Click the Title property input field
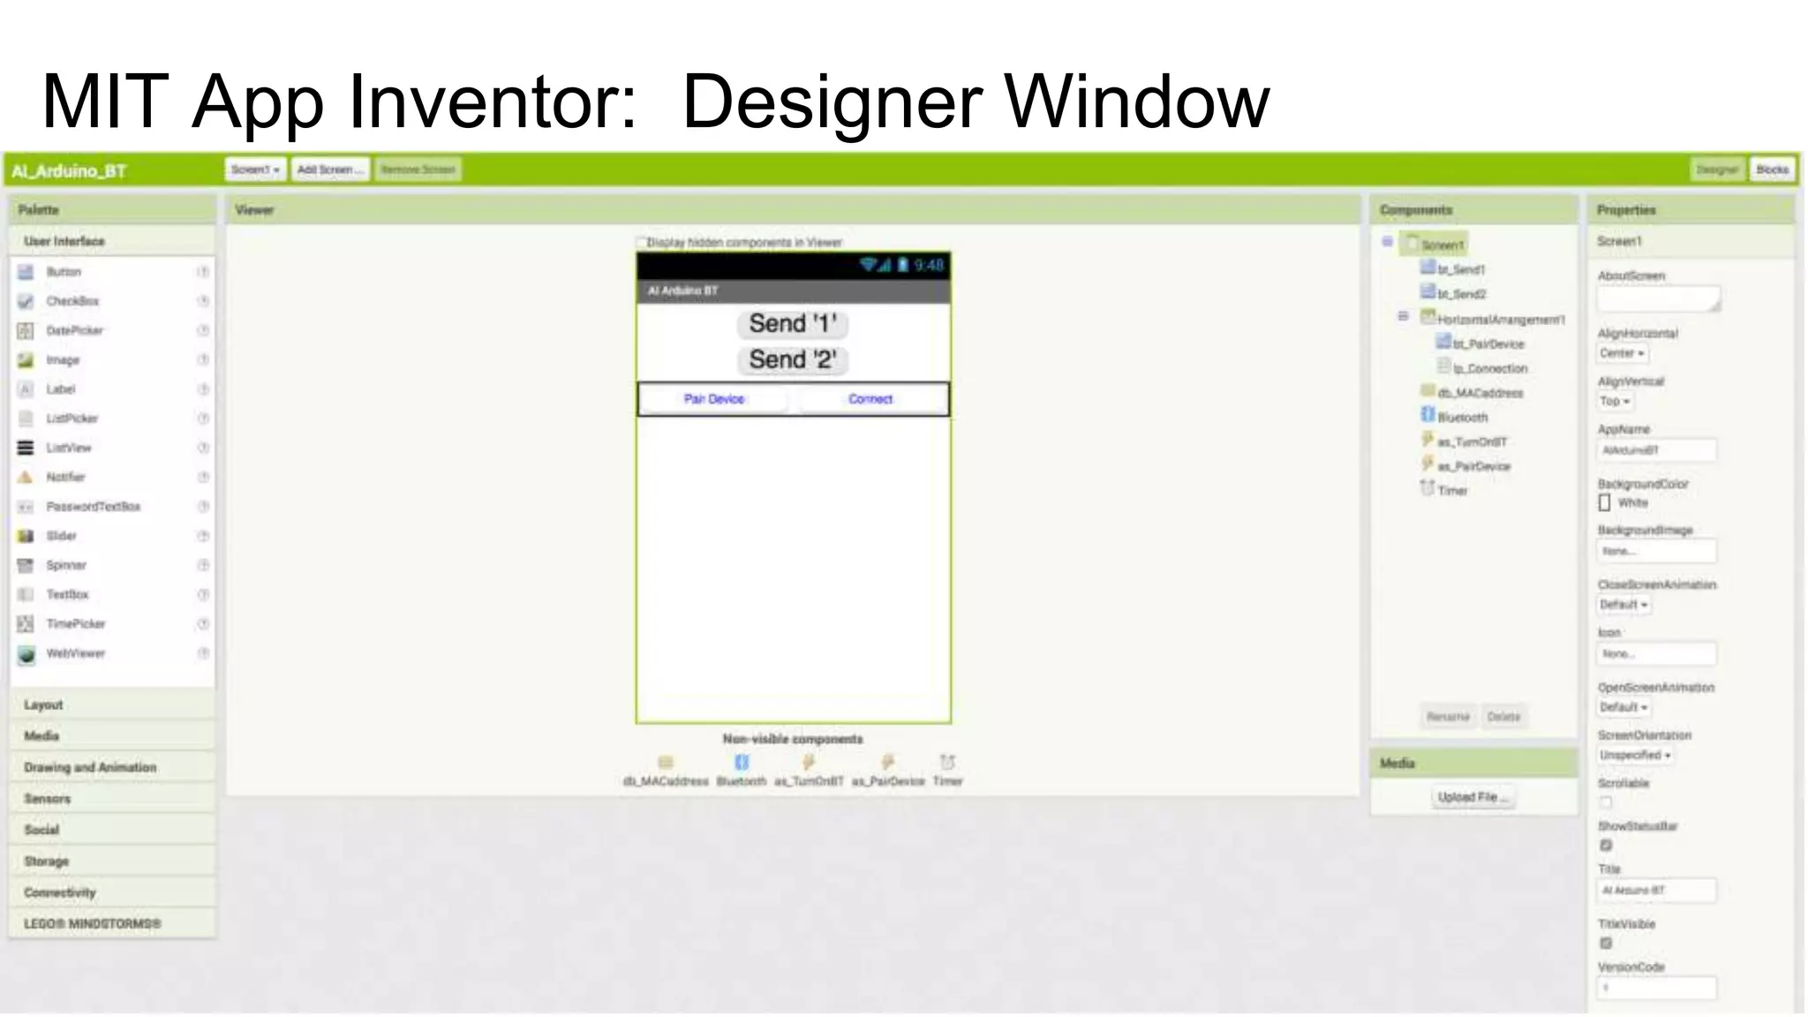The image size is (1808, 1017). (1657, 890)
